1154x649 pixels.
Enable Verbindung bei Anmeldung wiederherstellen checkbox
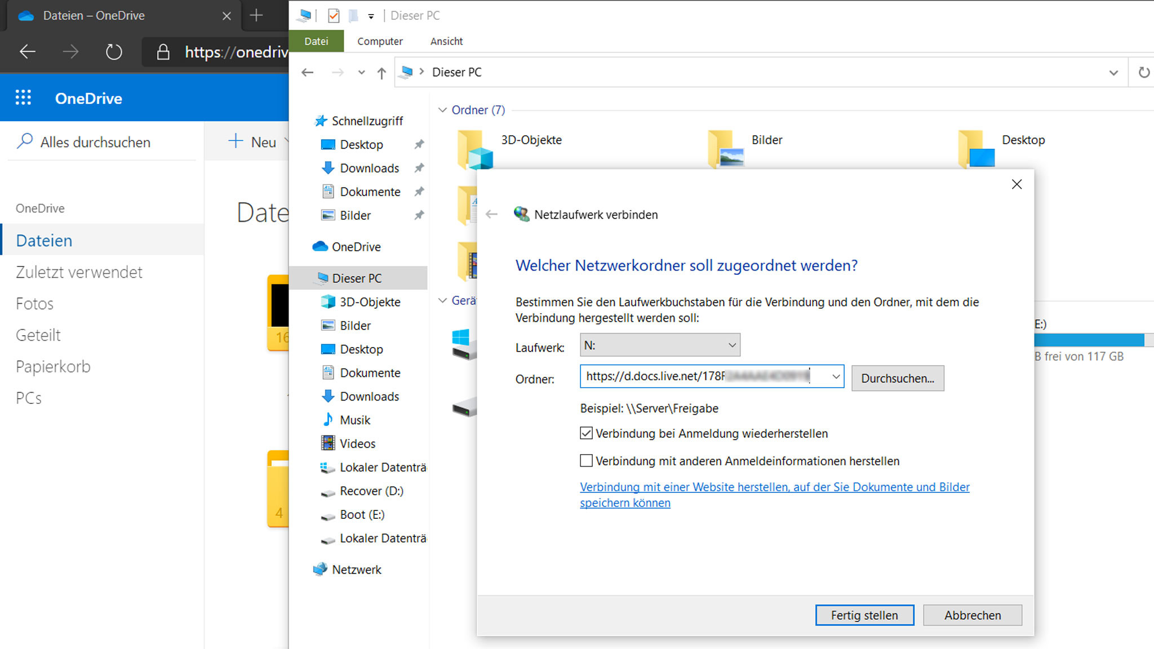point(585,433)
